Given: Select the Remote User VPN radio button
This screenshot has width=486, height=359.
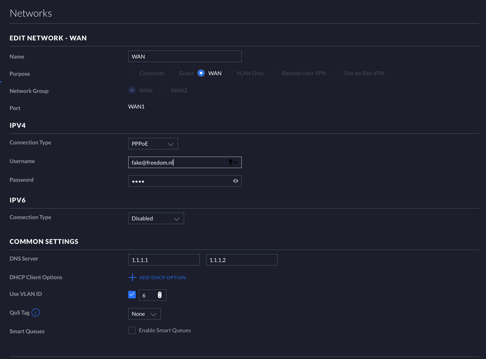Looking at the screenshot, I should click(x=275, y=73).
